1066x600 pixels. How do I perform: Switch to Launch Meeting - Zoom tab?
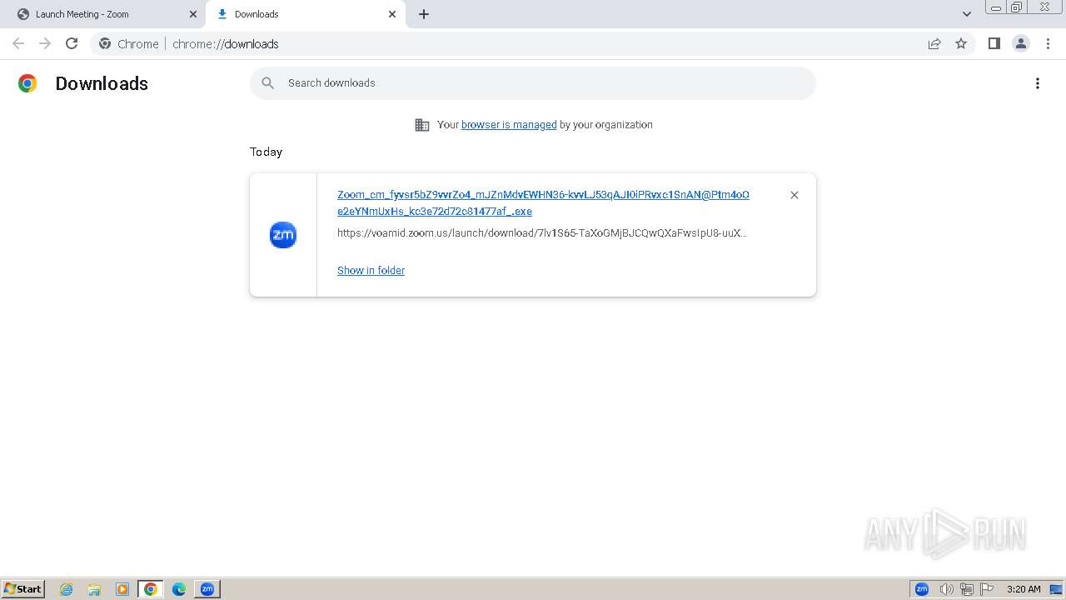click(x=105, y=14)
